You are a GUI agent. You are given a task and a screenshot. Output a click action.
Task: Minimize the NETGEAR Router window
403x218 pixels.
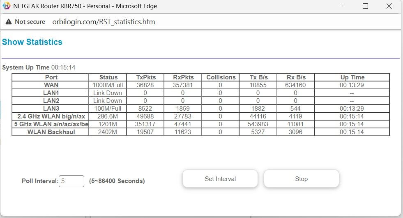tap(341, 6)
